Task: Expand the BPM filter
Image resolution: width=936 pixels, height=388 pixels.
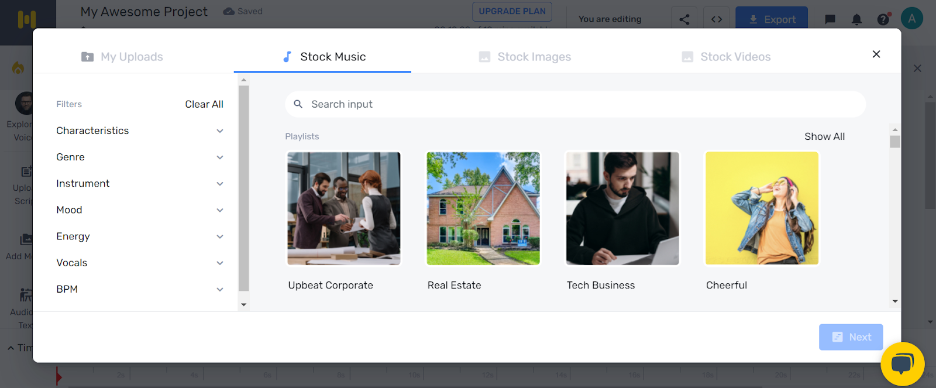Action: click(140, 289)
